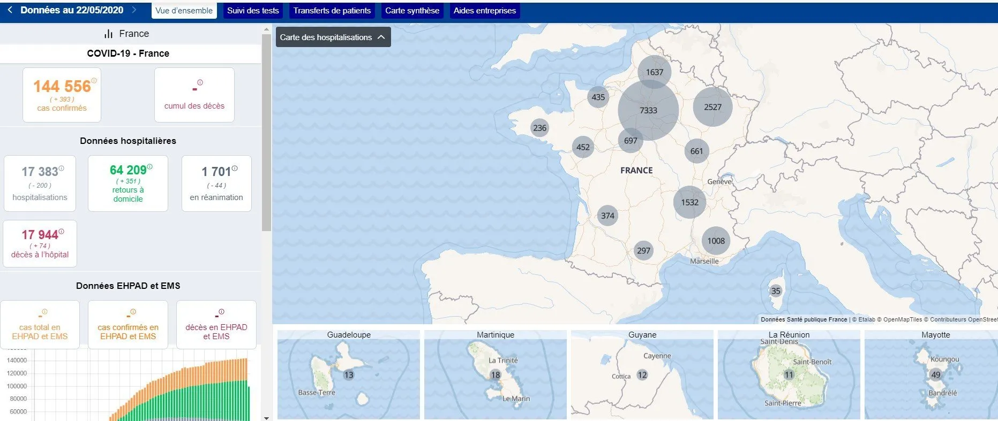
Task: Click info icon beside 17 383 hospitalisations
Action: [x=61, y=169]
